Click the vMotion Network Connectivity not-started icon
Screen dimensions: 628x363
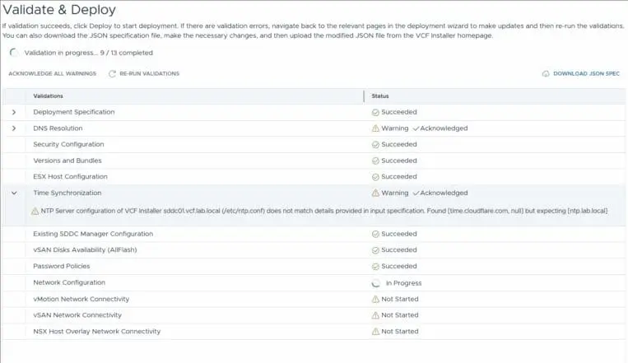(x=375, y=299)
